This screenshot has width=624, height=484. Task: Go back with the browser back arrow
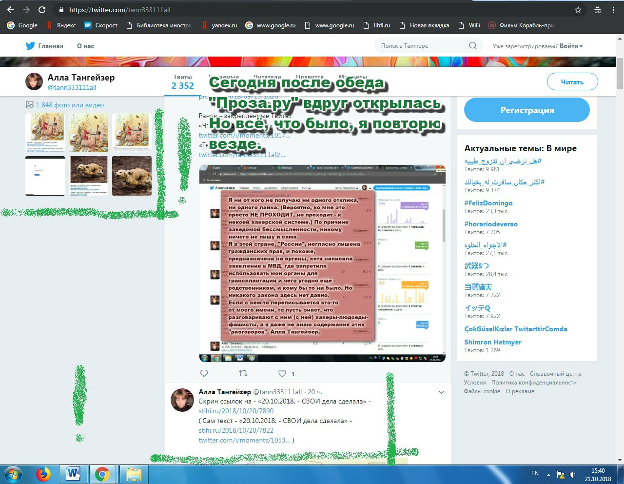tap(11, 10)
